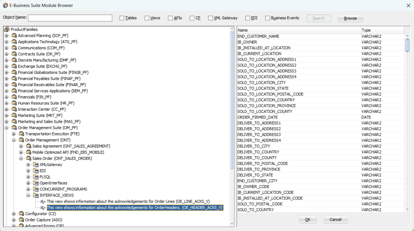The width and height of the screenshot is (414, 231).
Task: Collapse the Sales Order (ONT_SALES_ORDER) node
Action: (21, 158)
